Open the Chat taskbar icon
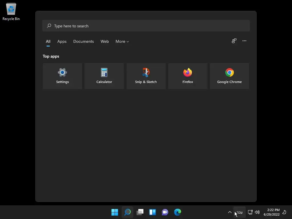 (x=165, y=212)
